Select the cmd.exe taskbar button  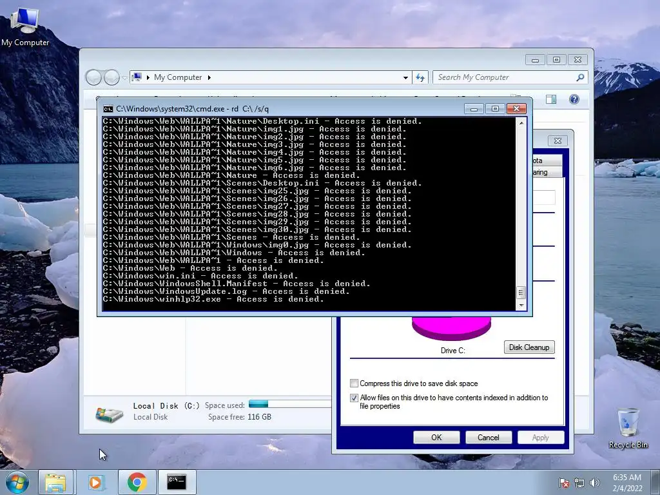click(x=177, y=482)
